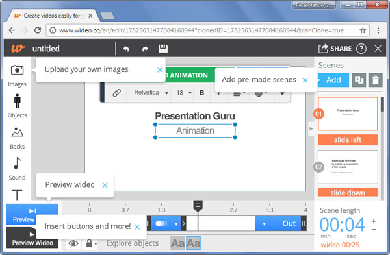Viewport: 390px width, 255px height.
Task: Open the Sound panel
Action: click(17, 169)
